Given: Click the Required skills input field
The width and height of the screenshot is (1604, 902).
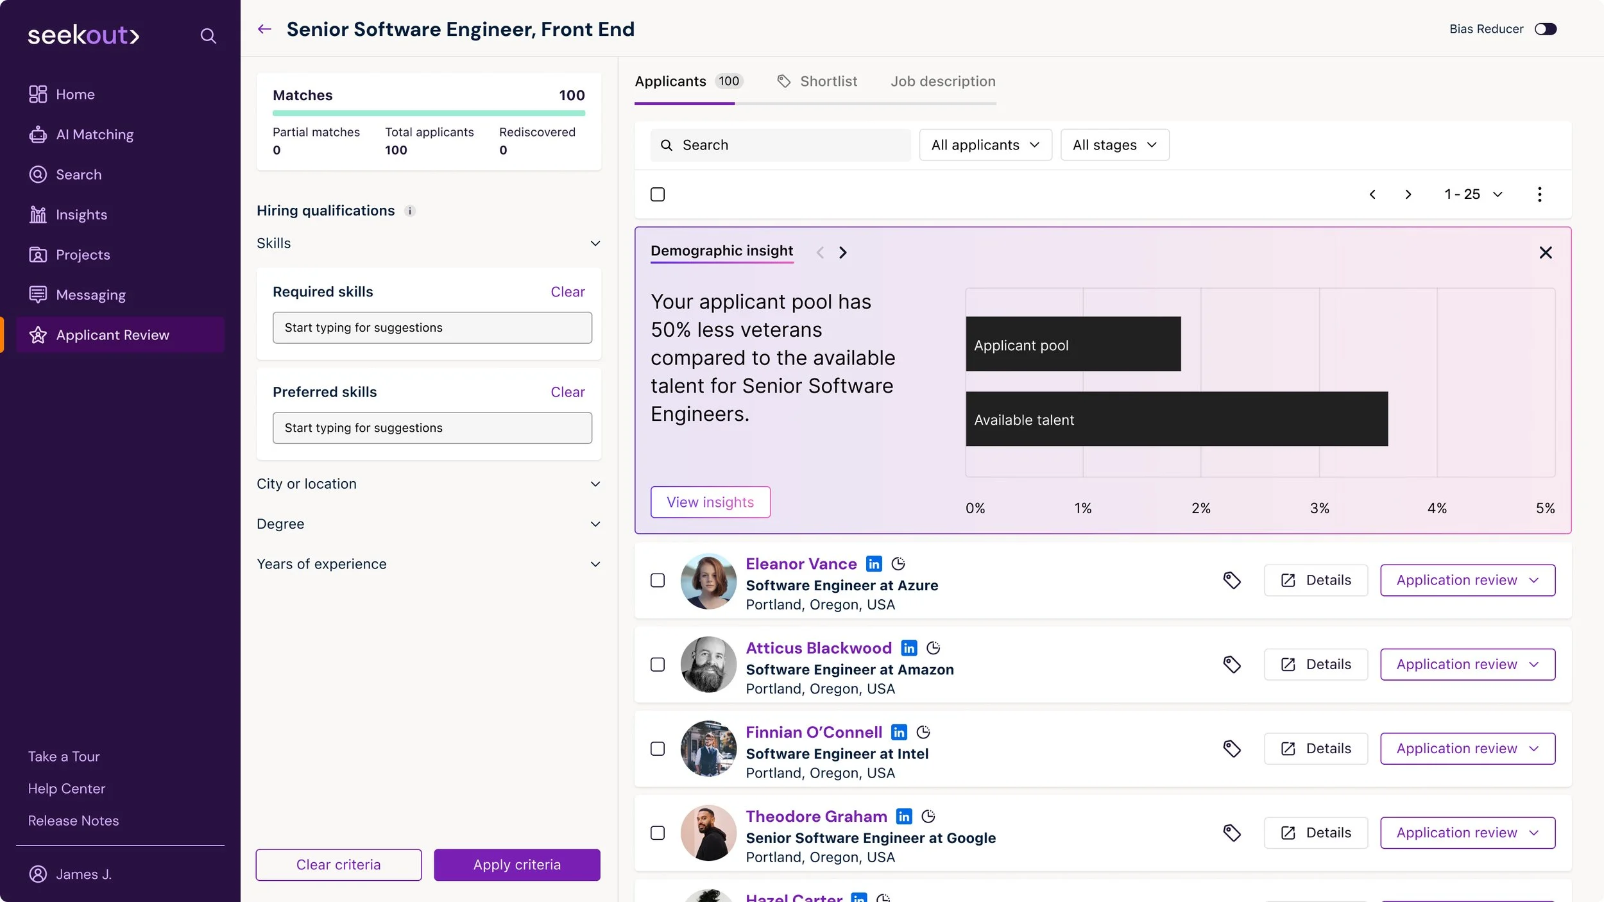Looking at the screenshot, I should pyautogui.click(x=432, y=328).
